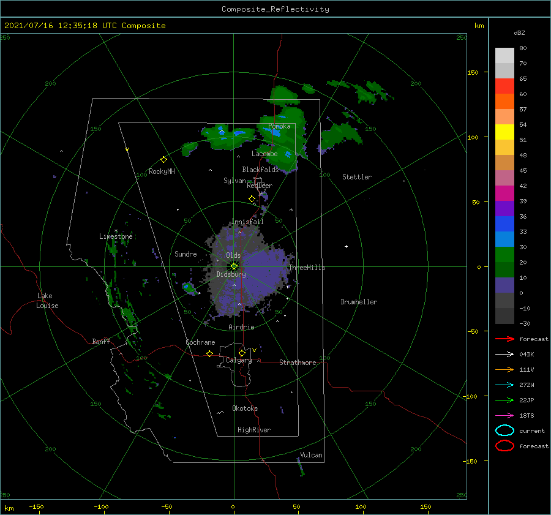The image size is (551, 515).
Task: Select the blue 36 dBZ color swatch
Action: click(x=504, y=224)
